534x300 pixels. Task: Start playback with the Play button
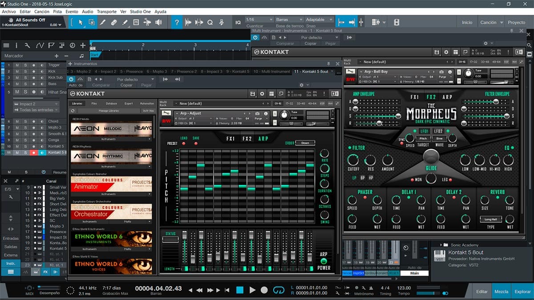coord(252,290)
